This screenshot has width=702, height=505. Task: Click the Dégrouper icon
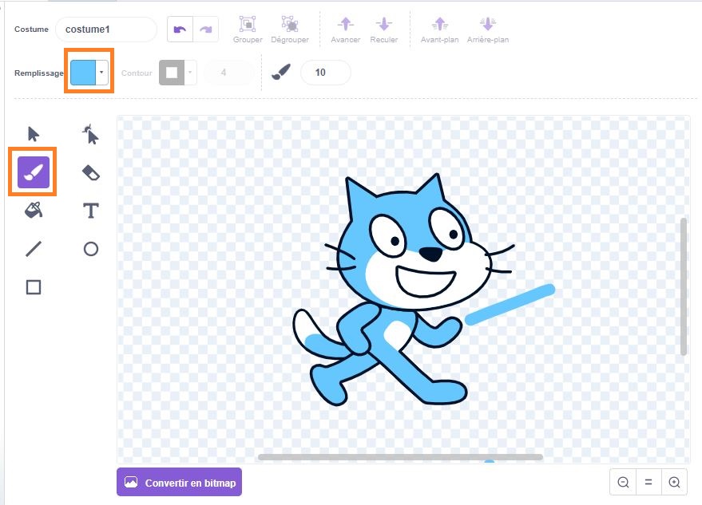pyautogui.click(x=290, y=24)
